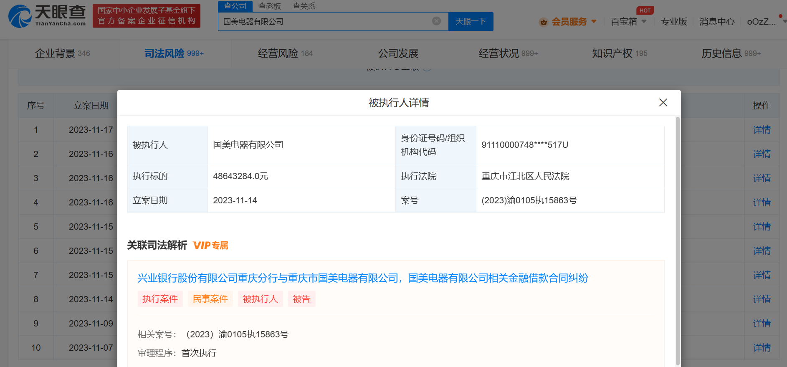Screen dimensions: 787x367
Task: Open 消息中心 message center
Action: tap(717, 22)
